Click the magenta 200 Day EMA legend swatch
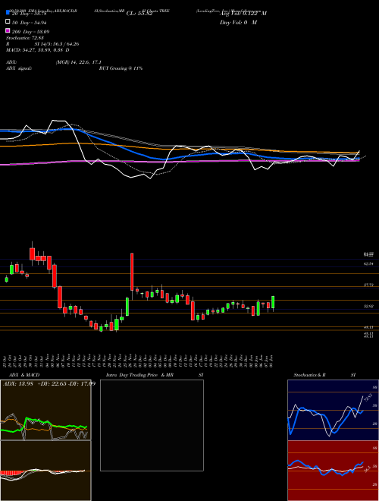This screenshot has width=379, height=501. pos(8,31)
